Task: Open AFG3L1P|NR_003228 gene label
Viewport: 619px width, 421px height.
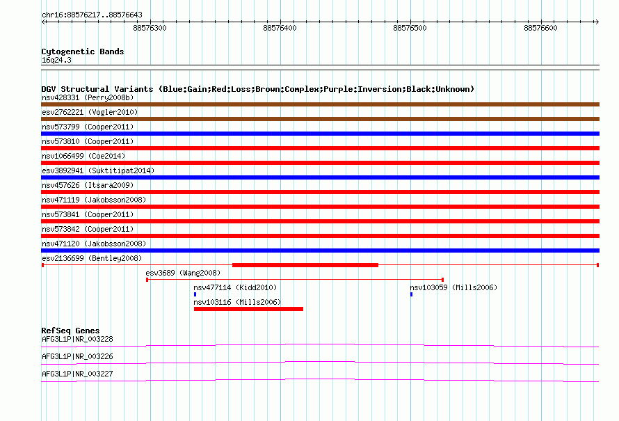Action: 77,340
